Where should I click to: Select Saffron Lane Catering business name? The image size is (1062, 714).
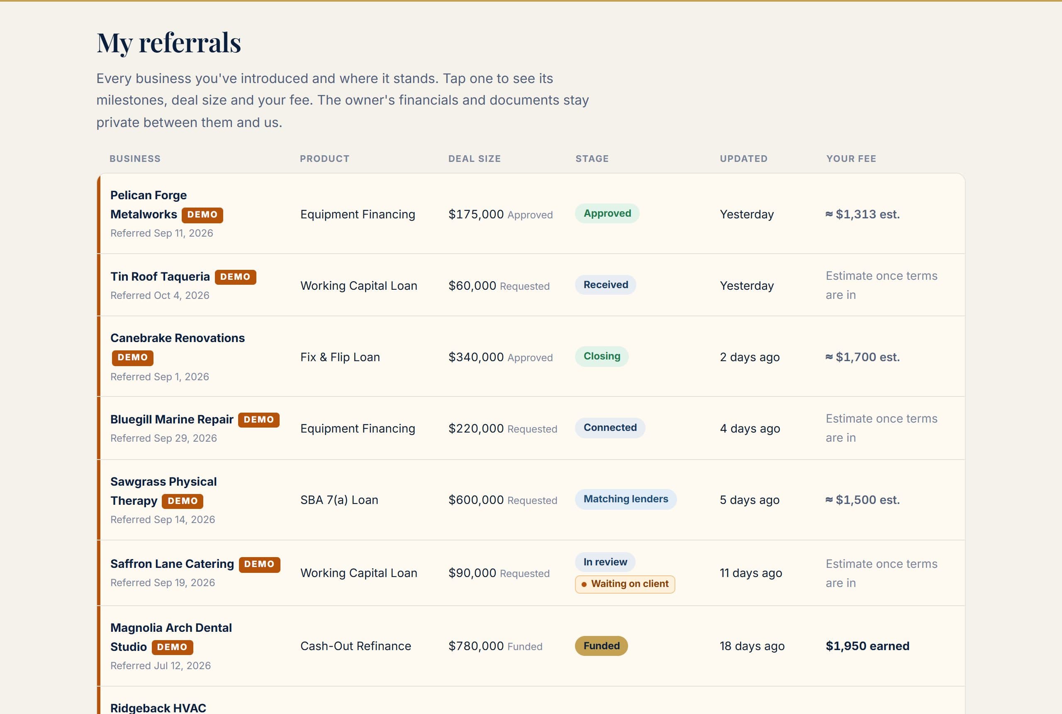[172, 564]
